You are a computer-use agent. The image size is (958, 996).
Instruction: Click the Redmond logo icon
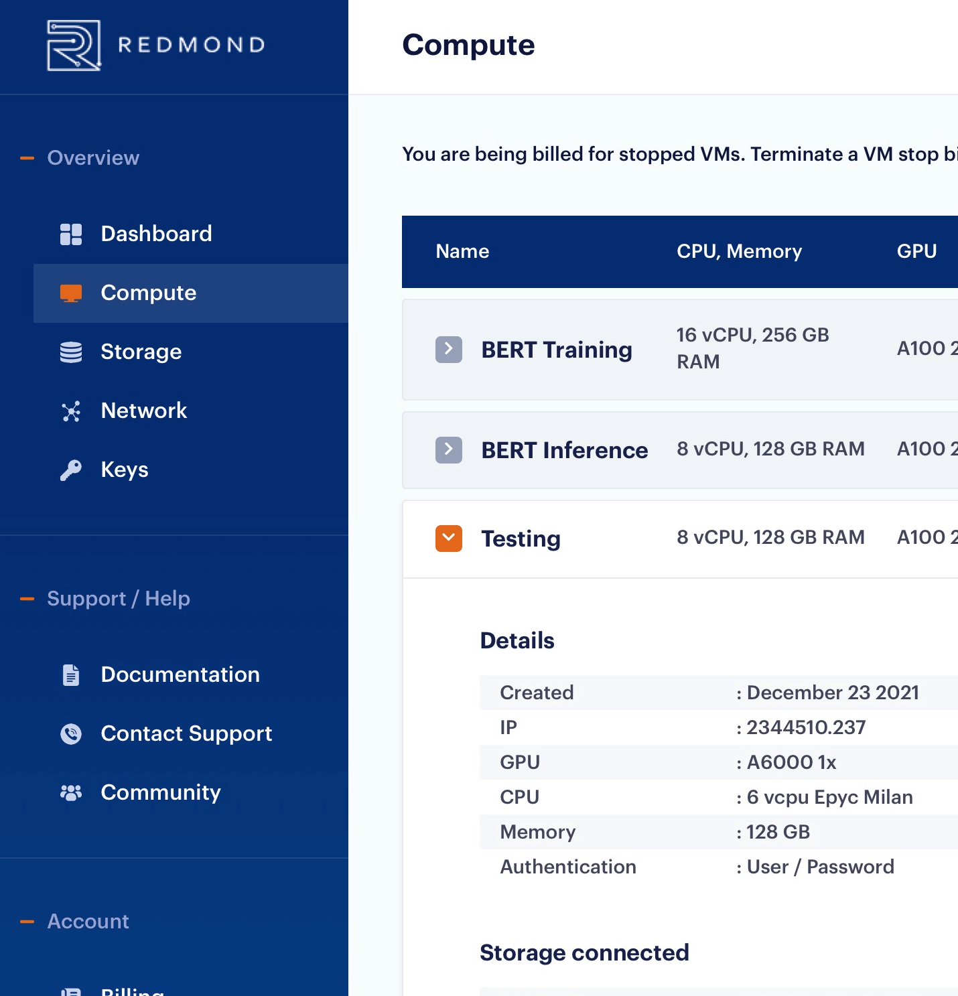coord(74,46)
